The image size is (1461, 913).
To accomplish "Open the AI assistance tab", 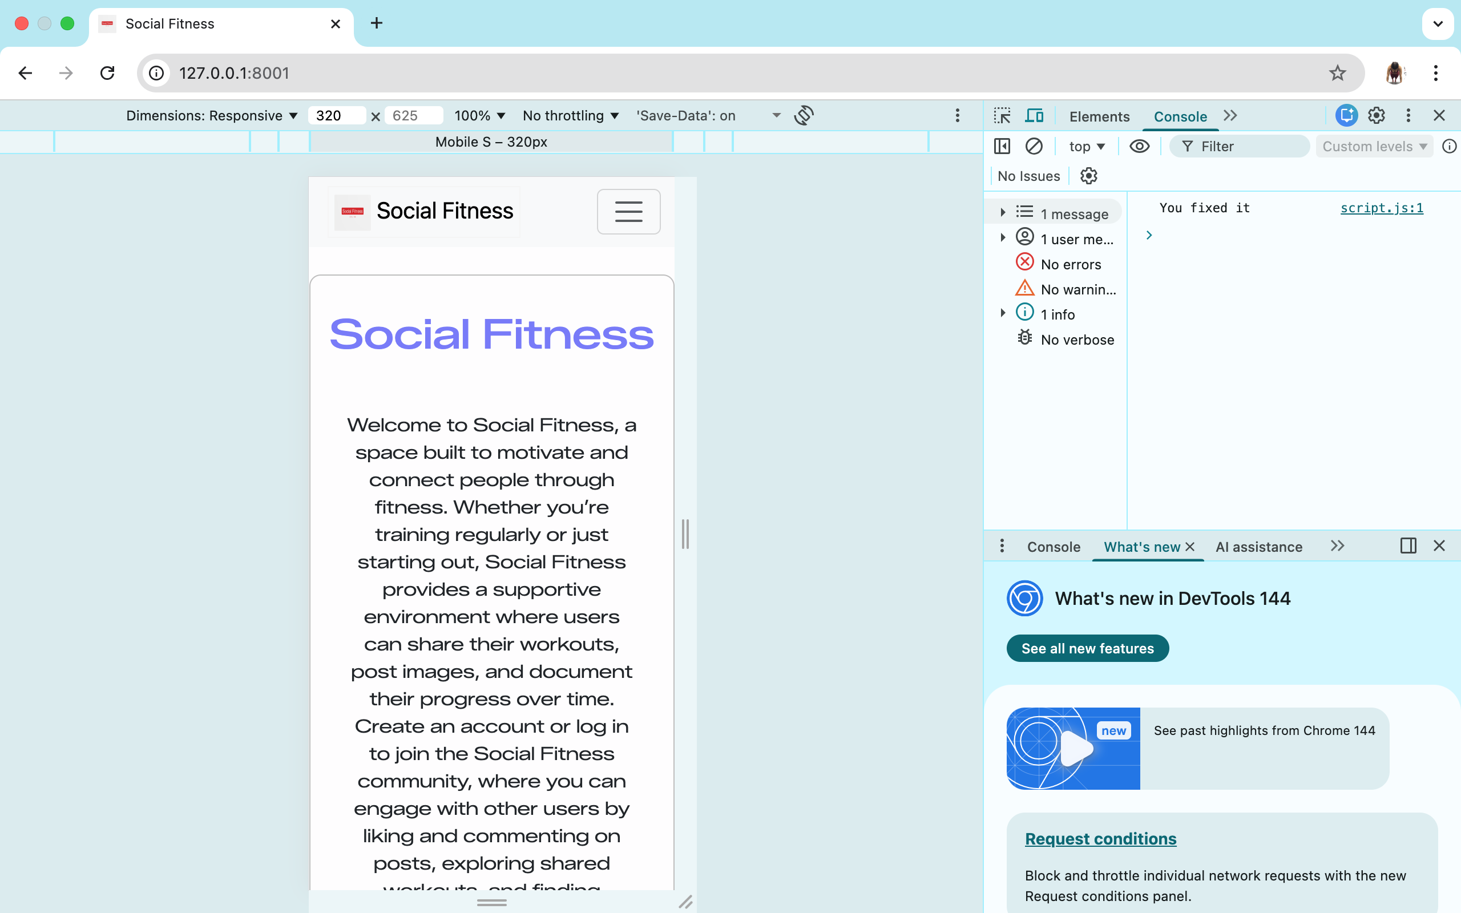I will [1259, 547].
